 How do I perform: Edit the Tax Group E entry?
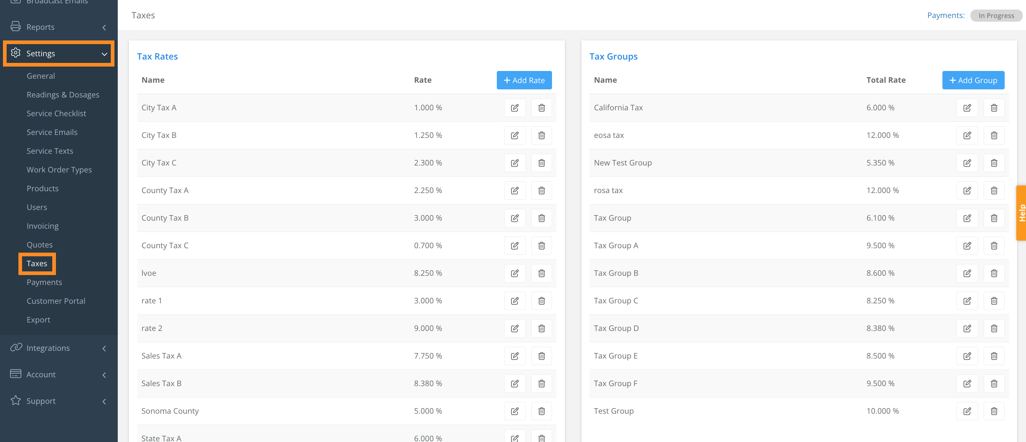(x=967, y=356)
